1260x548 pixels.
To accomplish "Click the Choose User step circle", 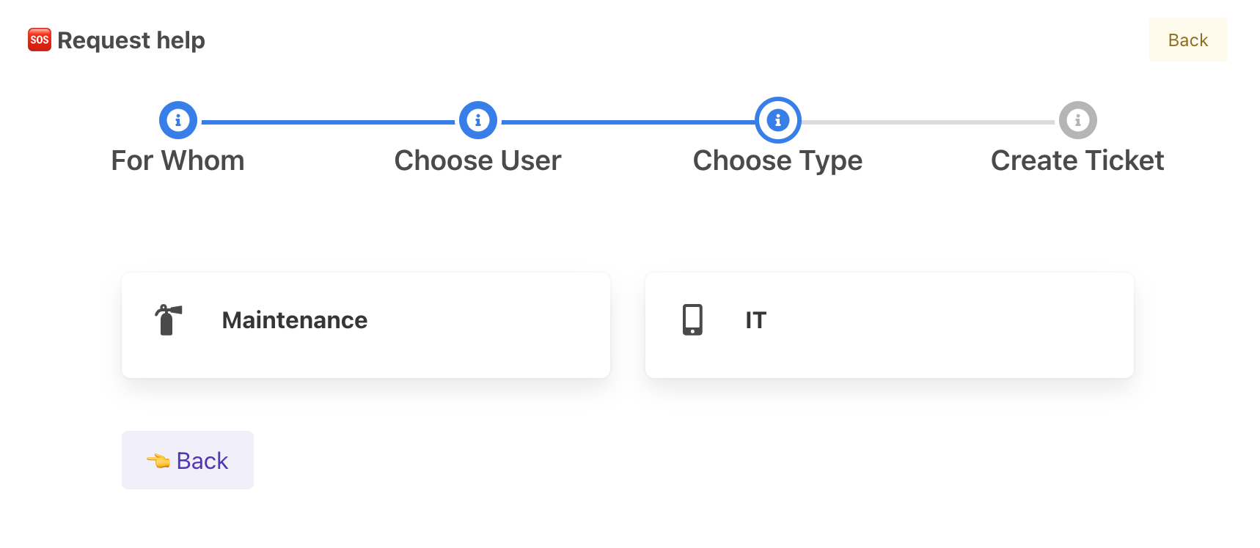I will (478, 120).
